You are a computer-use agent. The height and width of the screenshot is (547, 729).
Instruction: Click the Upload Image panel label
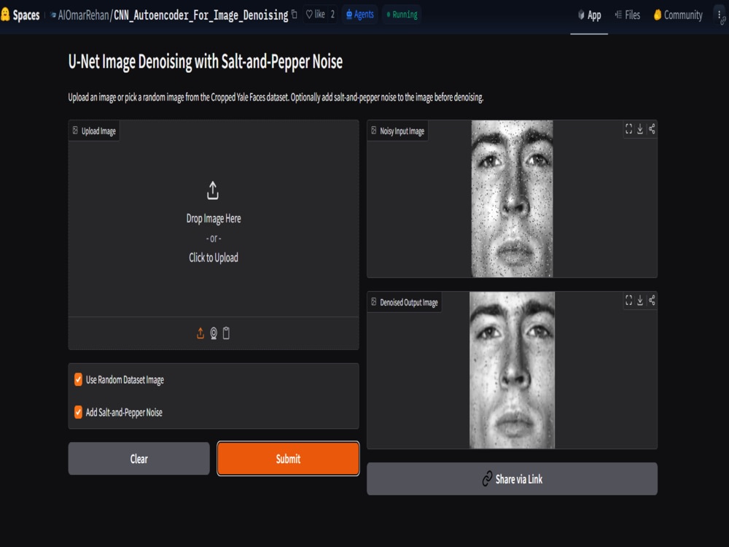point(94,131)
